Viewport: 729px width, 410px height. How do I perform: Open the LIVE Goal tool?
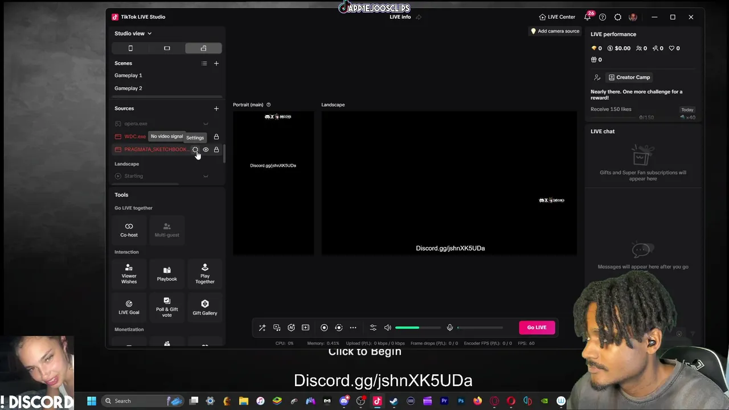pyautogui.click(x=129, y=307)
